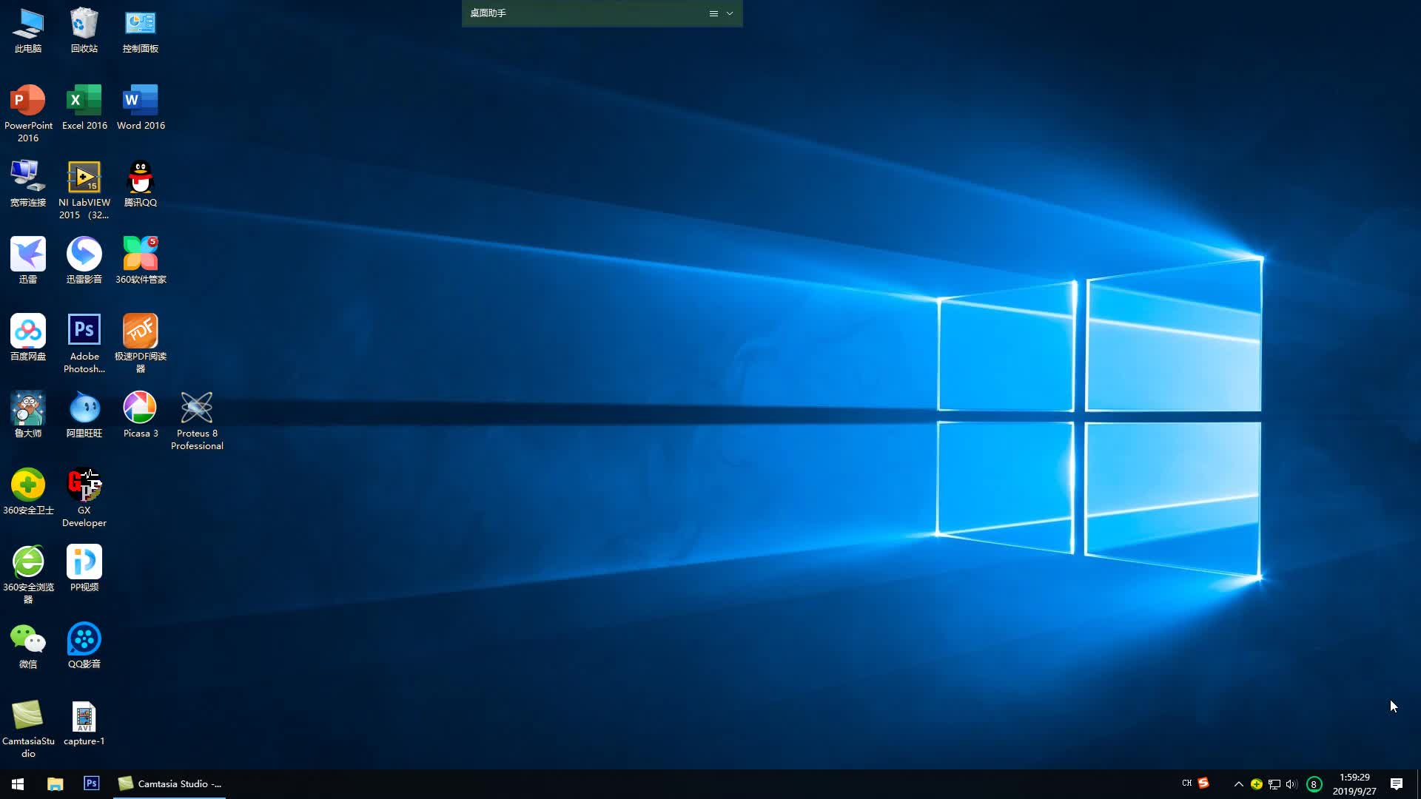The image size is (1421, 799).
Task: Select the PP视频 desktop icon
Action: coord(84,569)
